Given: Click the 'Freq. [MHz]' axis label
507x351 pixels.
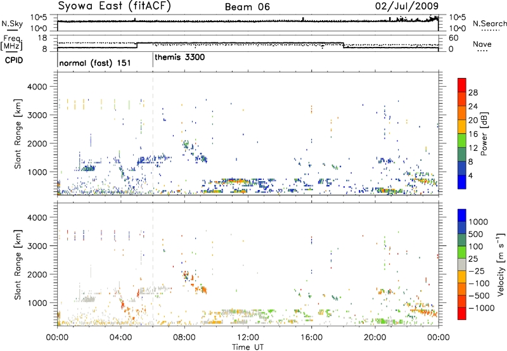Looking at the screenshot, I should 12,42.
